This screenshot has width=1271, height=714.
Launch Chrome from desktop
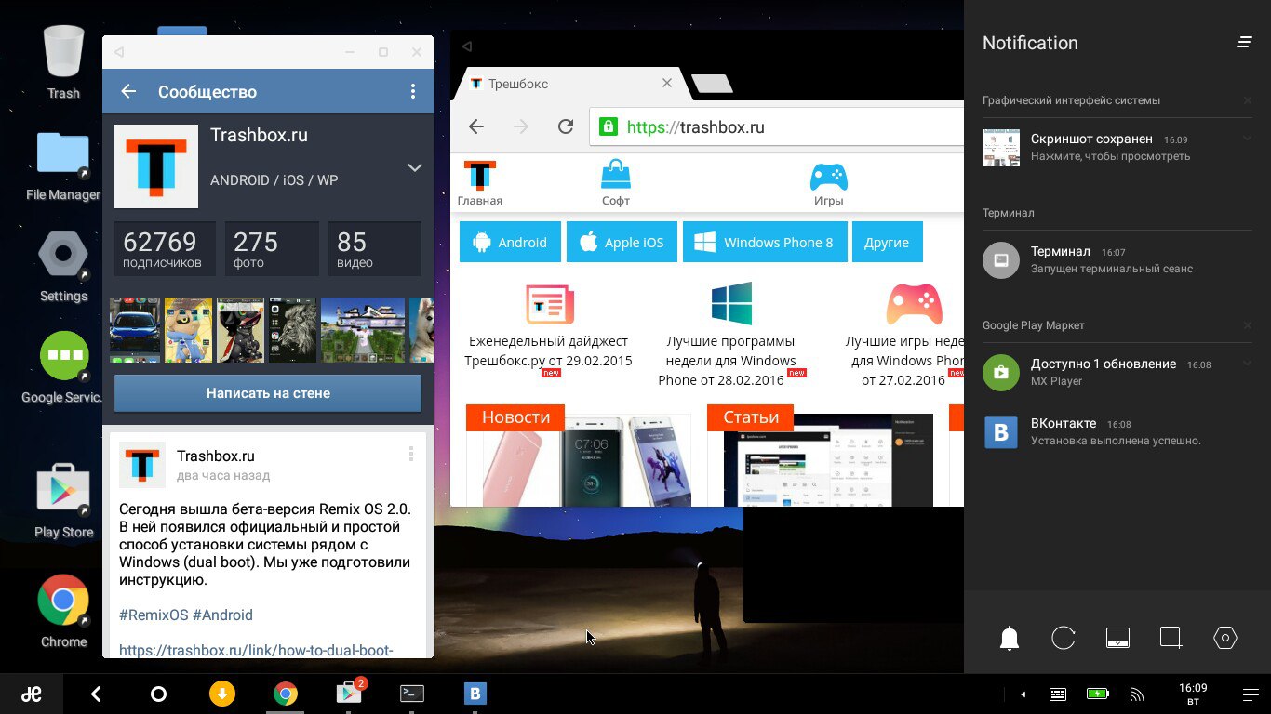(x=63, y=611)
